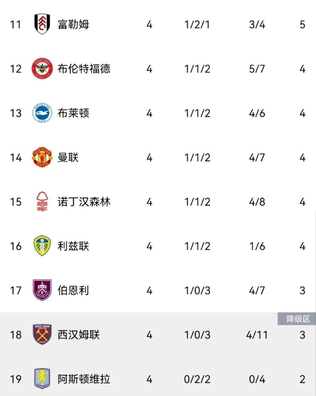Select the Burnley club crest
The image size is (316, 396).
pos(42,290)
